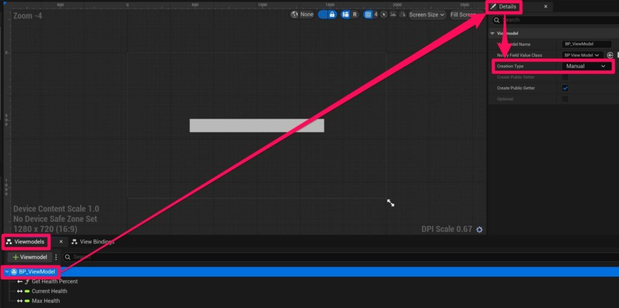Click the DPI Scale settings gear icon

click(479, 230)
